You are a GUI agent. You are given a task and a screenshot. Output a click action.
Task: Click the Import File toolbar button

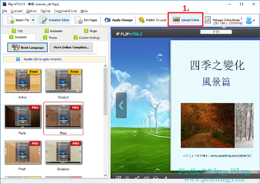pos(18,20)
